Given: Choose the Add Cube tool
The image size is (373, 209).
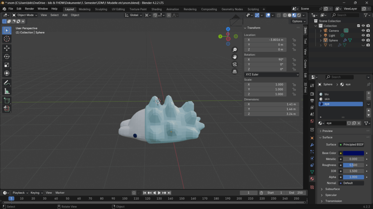Looking at the screenshot, I should pos(7,100).
